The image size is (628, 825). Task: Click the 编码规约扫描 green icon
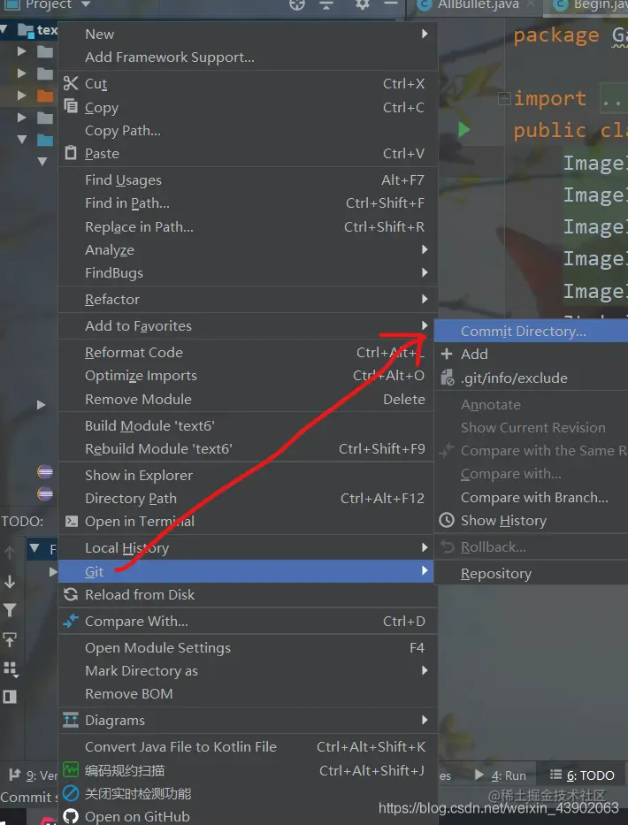pos(71,770)
